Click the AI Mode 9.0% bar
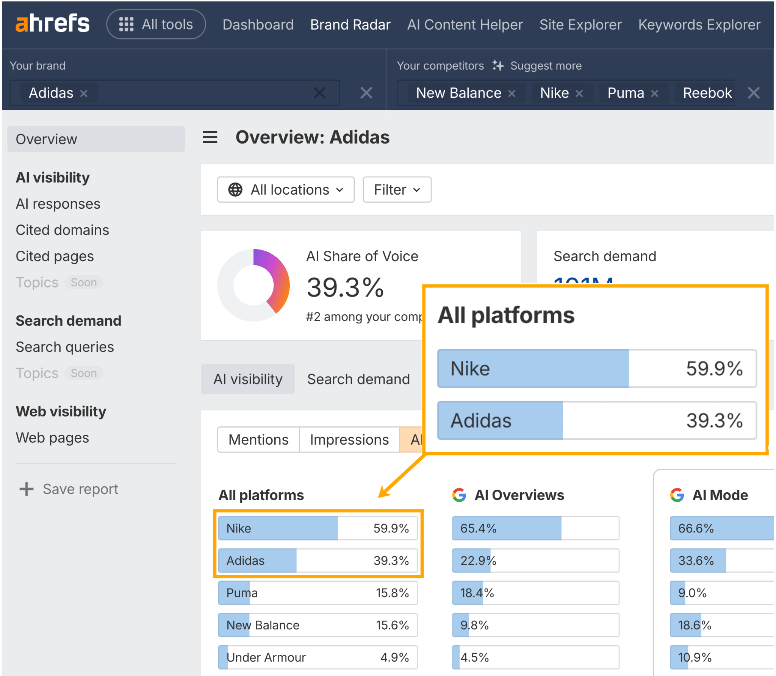The image size is (776, 676). 722,593
